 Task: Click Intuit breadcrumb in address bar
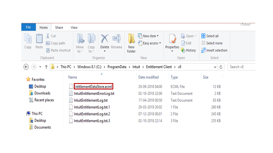coord(136,67)
